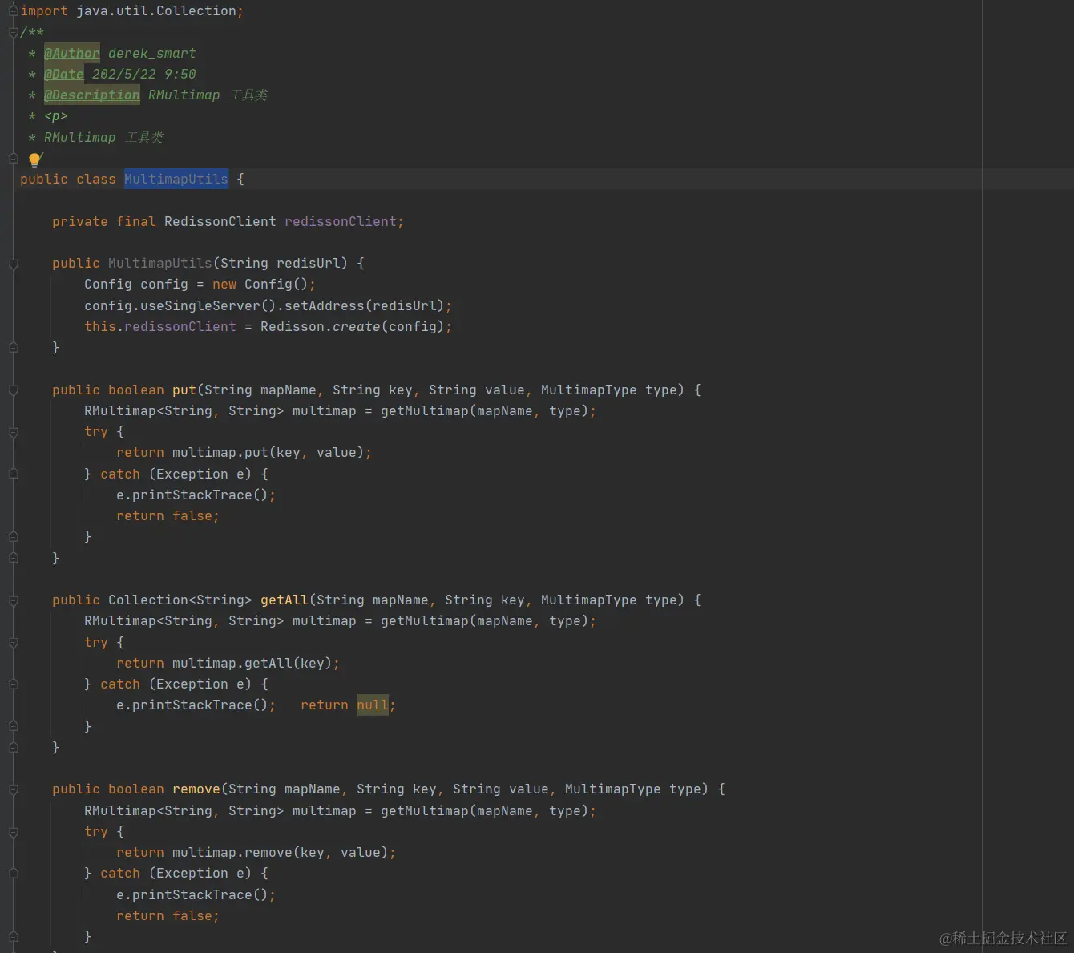Collapse the try block inside put method
The image size is (1074, 953).
click(13, 432)
